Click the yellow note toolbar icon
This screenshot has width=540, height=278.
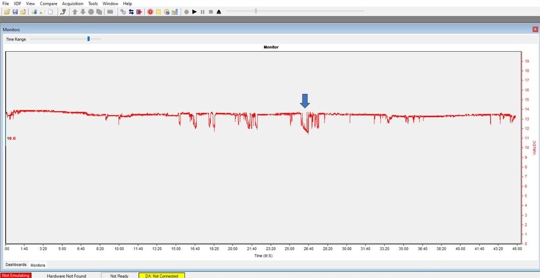(x=158, y=12)
